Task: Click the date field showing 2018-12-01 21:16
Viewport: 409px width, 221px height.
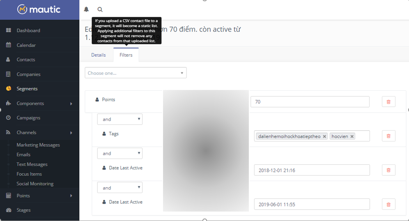Action: coord(312,170)
